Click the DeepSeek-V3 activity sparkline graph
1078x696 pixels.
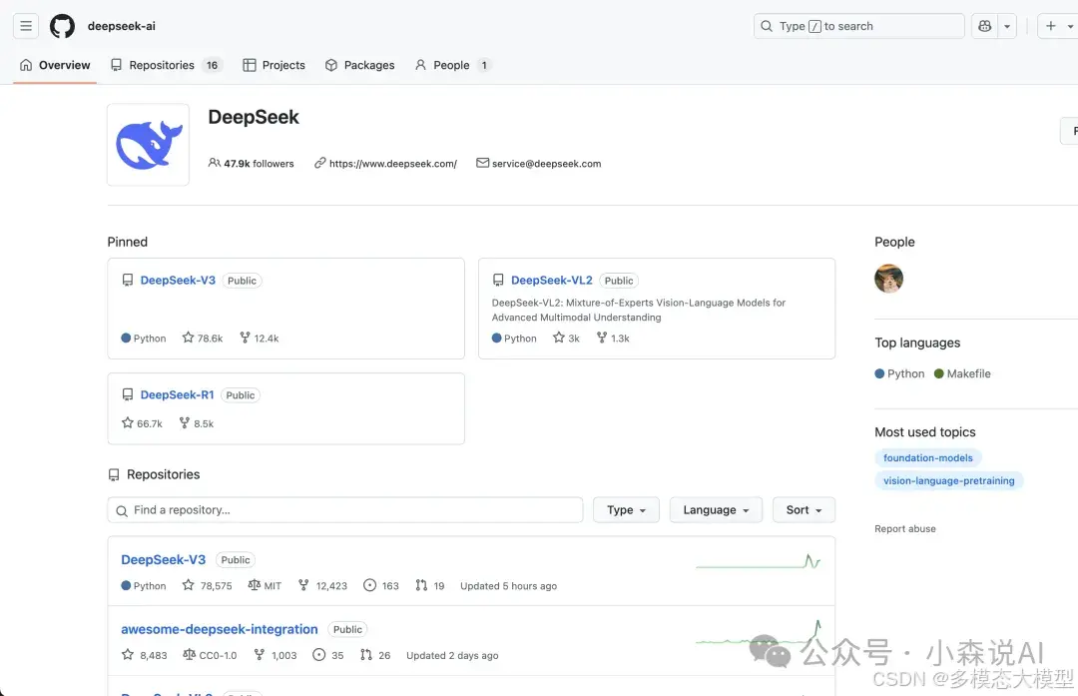click(x=759, y=562)
